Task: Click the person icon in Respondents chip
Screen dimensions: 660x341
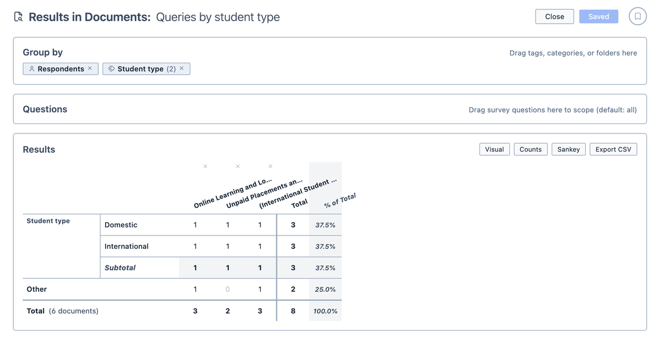Action: (31, 69)
